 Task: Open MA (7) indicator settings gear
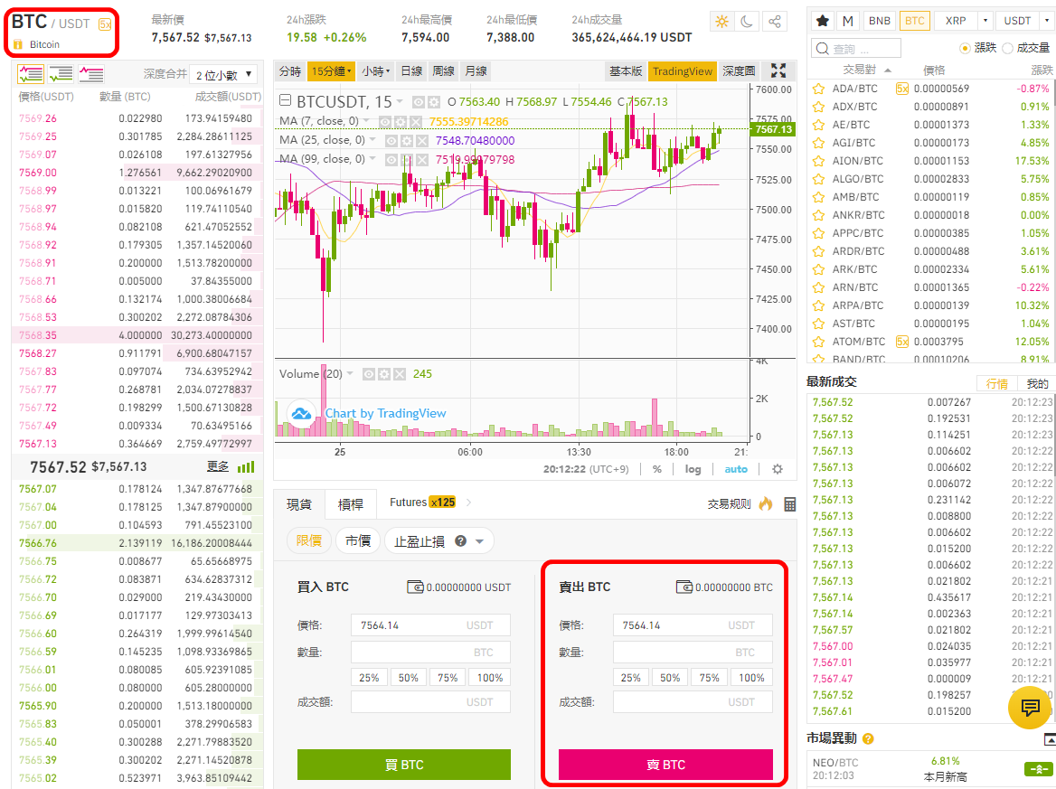[400, 122]
